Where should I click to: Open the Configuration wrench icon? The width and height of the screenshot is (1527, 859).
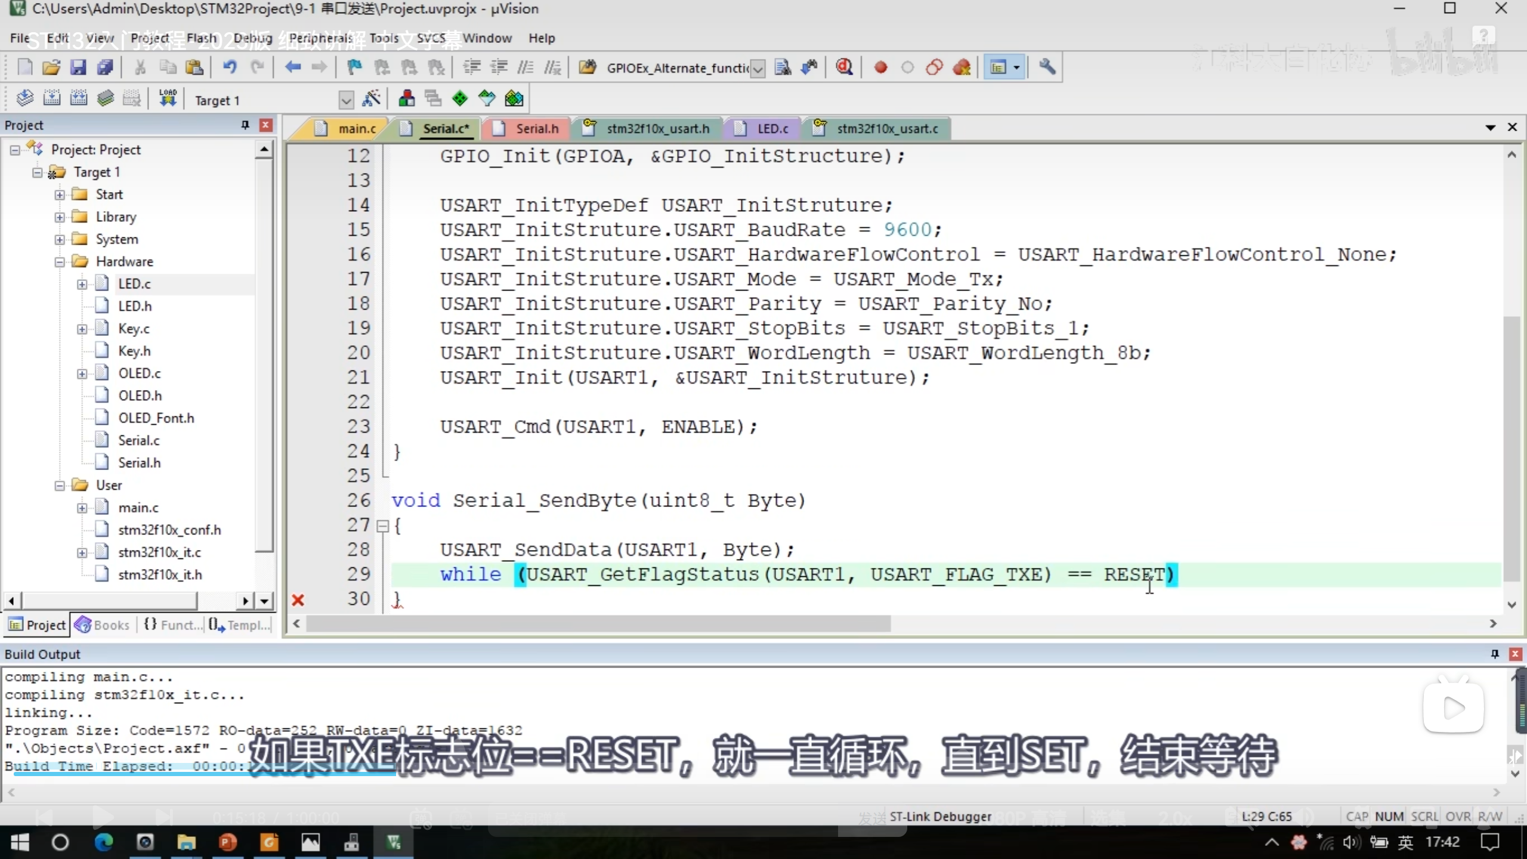coord(1047,67)
